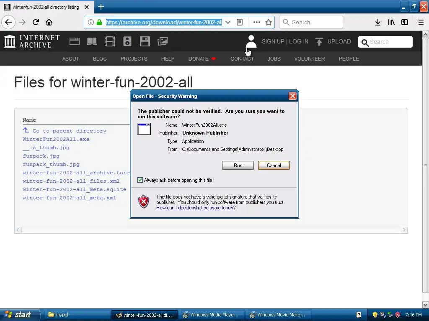This screenshot has width=429, height=321.
Task: Click the help question mark tray icon
Action: click(x=359, y=315)
